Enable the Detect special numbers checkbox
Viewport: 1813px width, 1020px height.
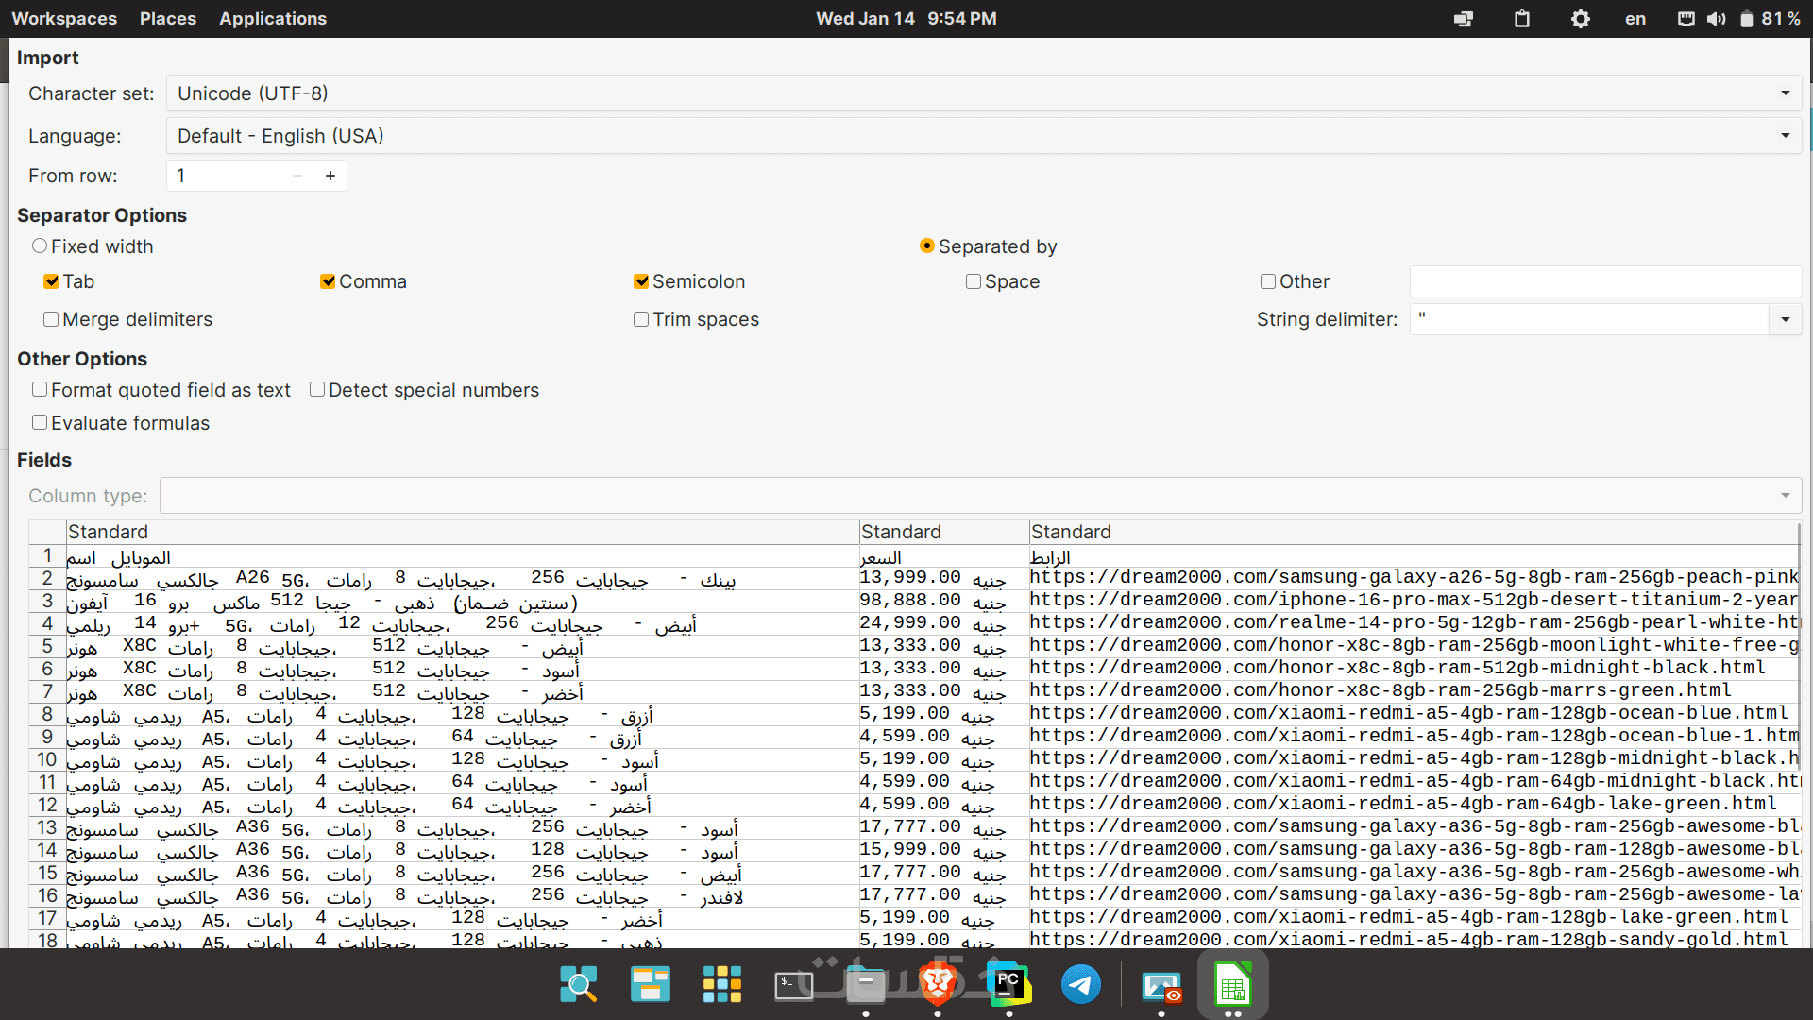click(317, 390)
